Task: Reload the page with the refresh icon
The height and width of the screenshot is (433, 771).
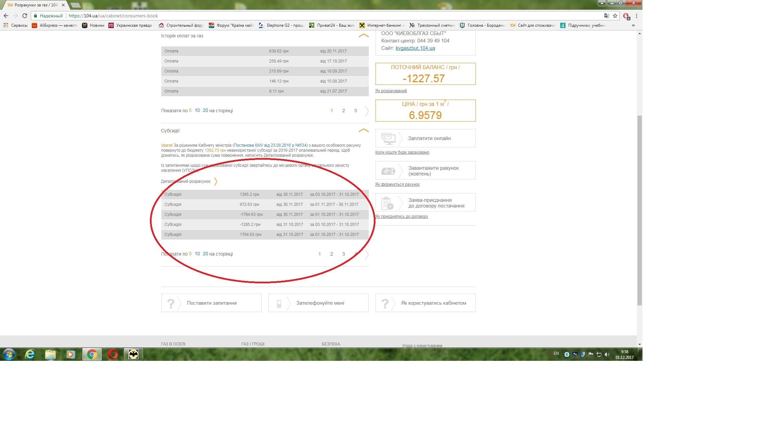Action: pos(24,16)
